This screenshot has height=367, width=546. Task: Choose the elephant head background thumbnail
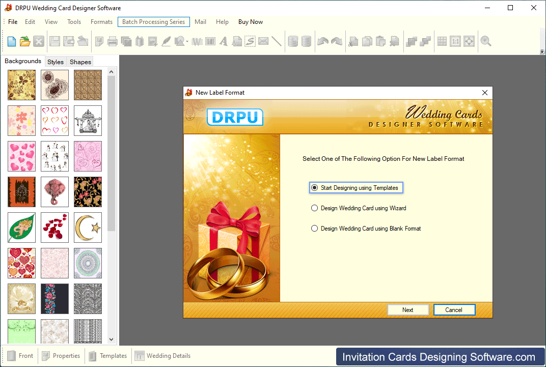pos(54,192)
